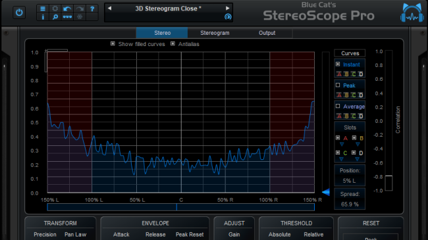Image resolution: width=428 pixels, height=240 pixels.
Task: Click the power bypass button
Action: pos(19,12)
